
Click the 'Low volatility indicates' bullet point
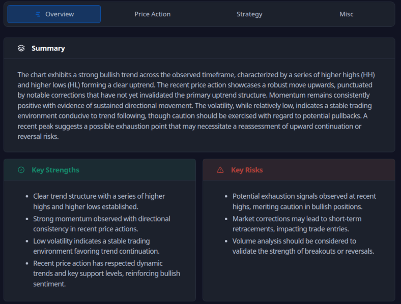coord(98,246)
